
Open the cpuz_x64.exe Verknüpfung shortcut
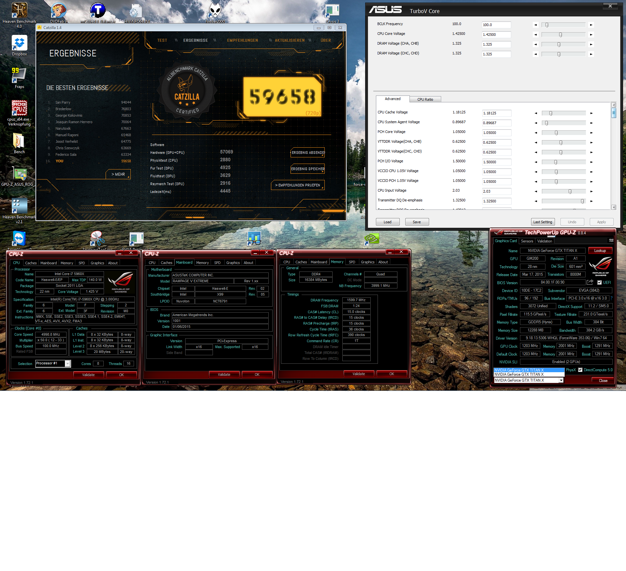click(x=19, y=113)
